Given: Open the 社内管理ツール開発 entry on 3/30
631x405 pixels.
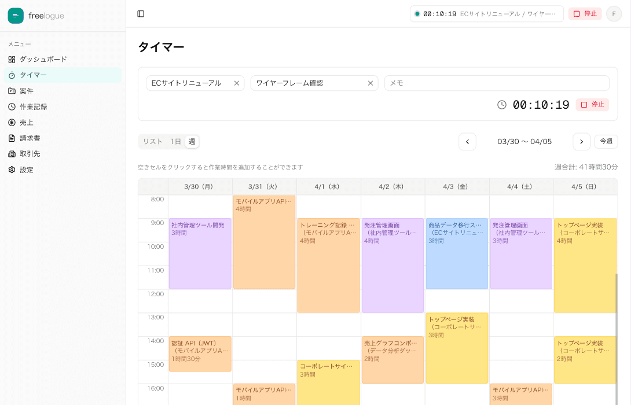Looking at the screenshot, I should [x=200, y=255].
